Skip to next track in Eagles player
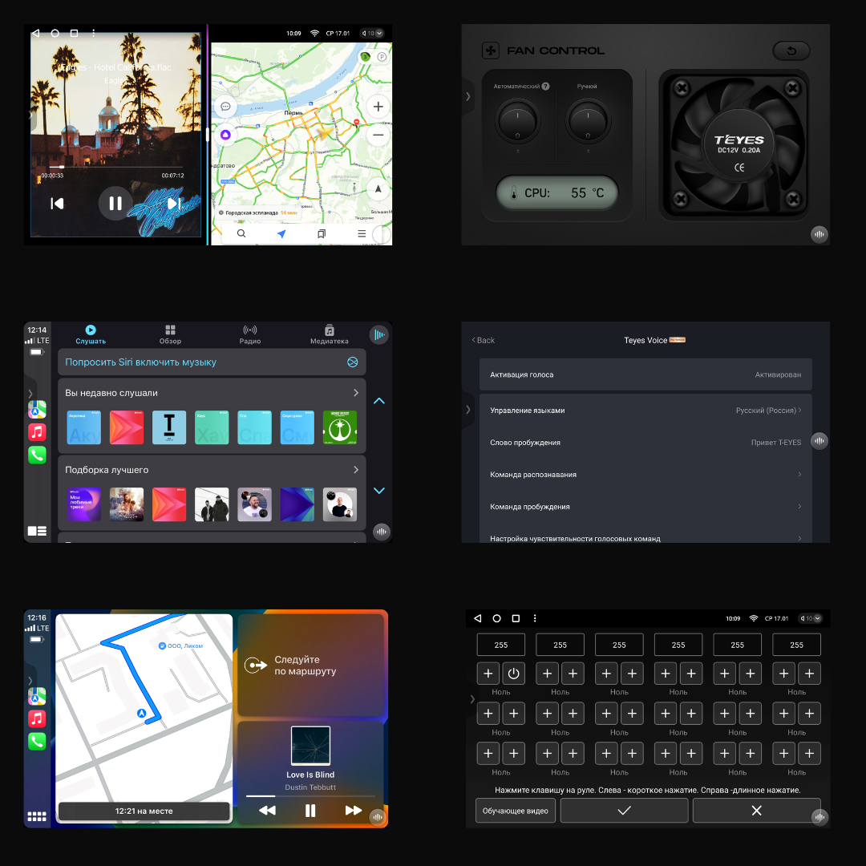The width and height of the screenshot is (866, 866). pyautogui.click(x=173, y=203)
